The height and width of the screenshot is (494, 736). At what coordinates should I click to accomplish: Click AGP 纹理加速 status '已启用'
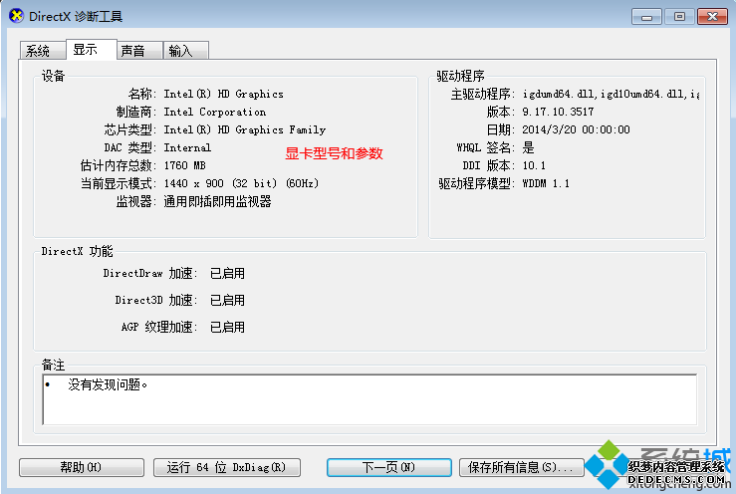(x=227, y=327)
